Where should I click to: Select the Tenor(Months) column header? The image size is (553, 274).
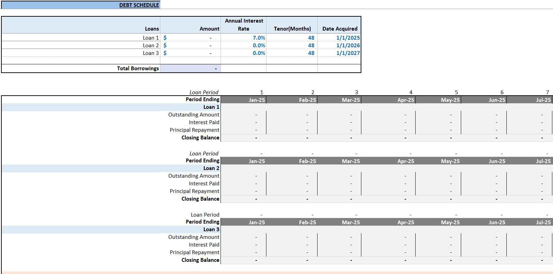coord(292,29)
